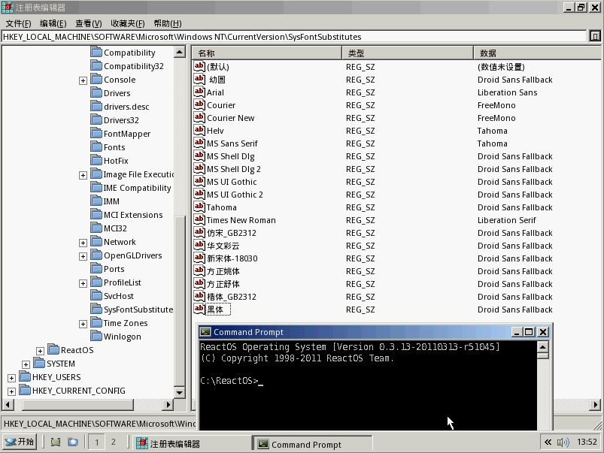Click the registry editor title bar icon
This screenshot has height=453, width=604.
click(8, 8)
